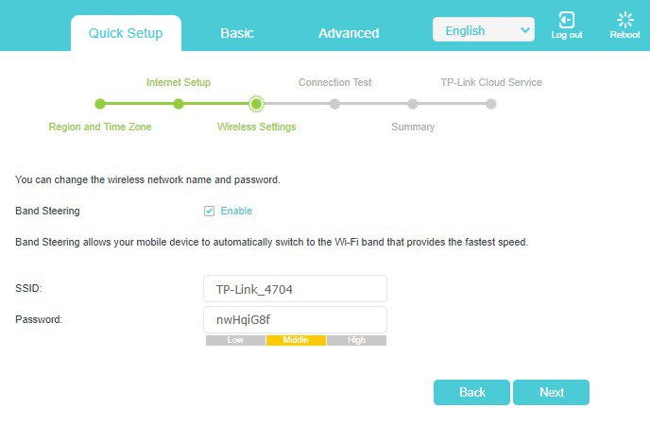Select the Internet Setup step dot
650x425 pixels.
click(179, 104)
